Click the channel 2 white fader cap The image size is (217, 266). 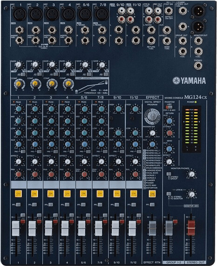click(32, 228)
